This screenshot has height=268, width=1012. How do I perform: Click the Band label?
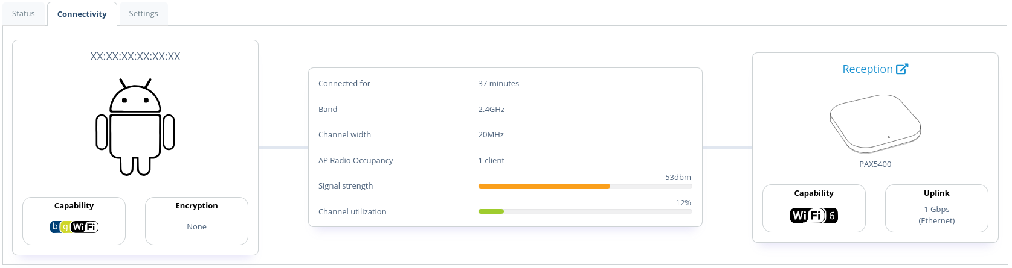pos(328,110)
